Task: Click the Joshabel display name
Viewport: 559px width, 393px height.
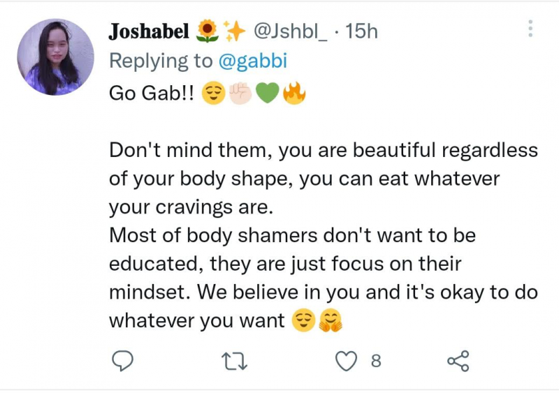Action: click(150, 31)
